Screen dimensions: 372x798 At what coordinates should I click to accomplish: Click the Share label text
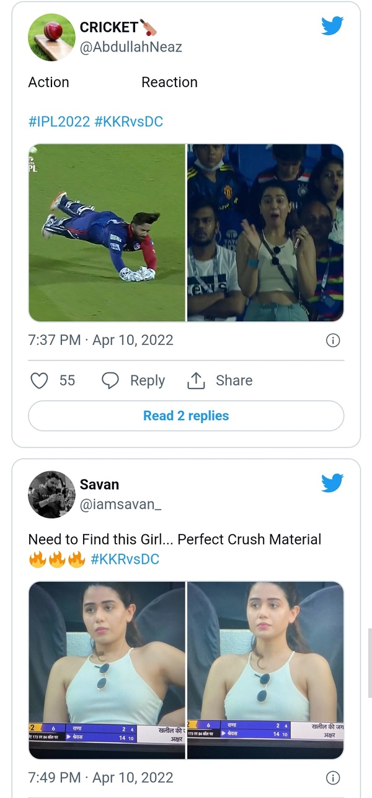[236, 380]
